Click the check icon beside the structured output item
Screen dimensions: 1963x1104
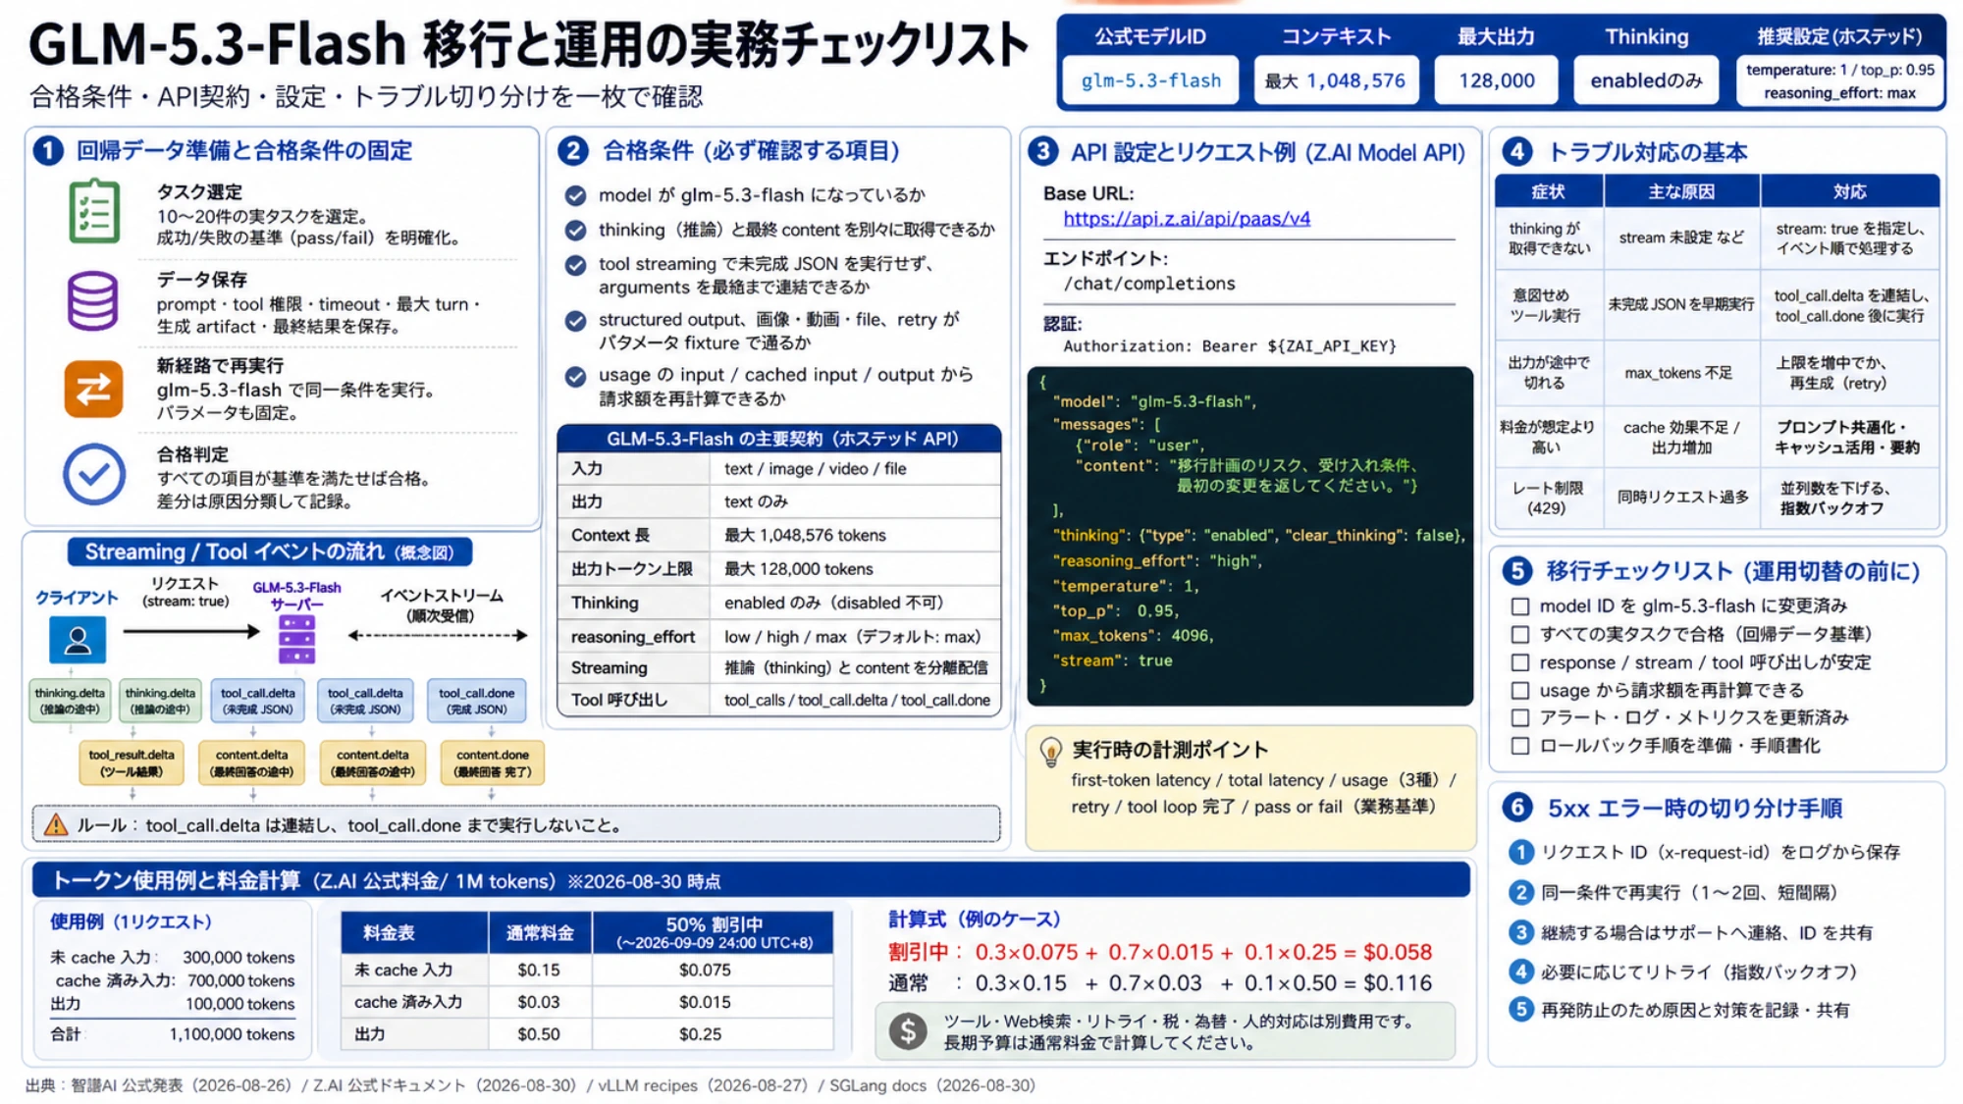click(576, 321)
